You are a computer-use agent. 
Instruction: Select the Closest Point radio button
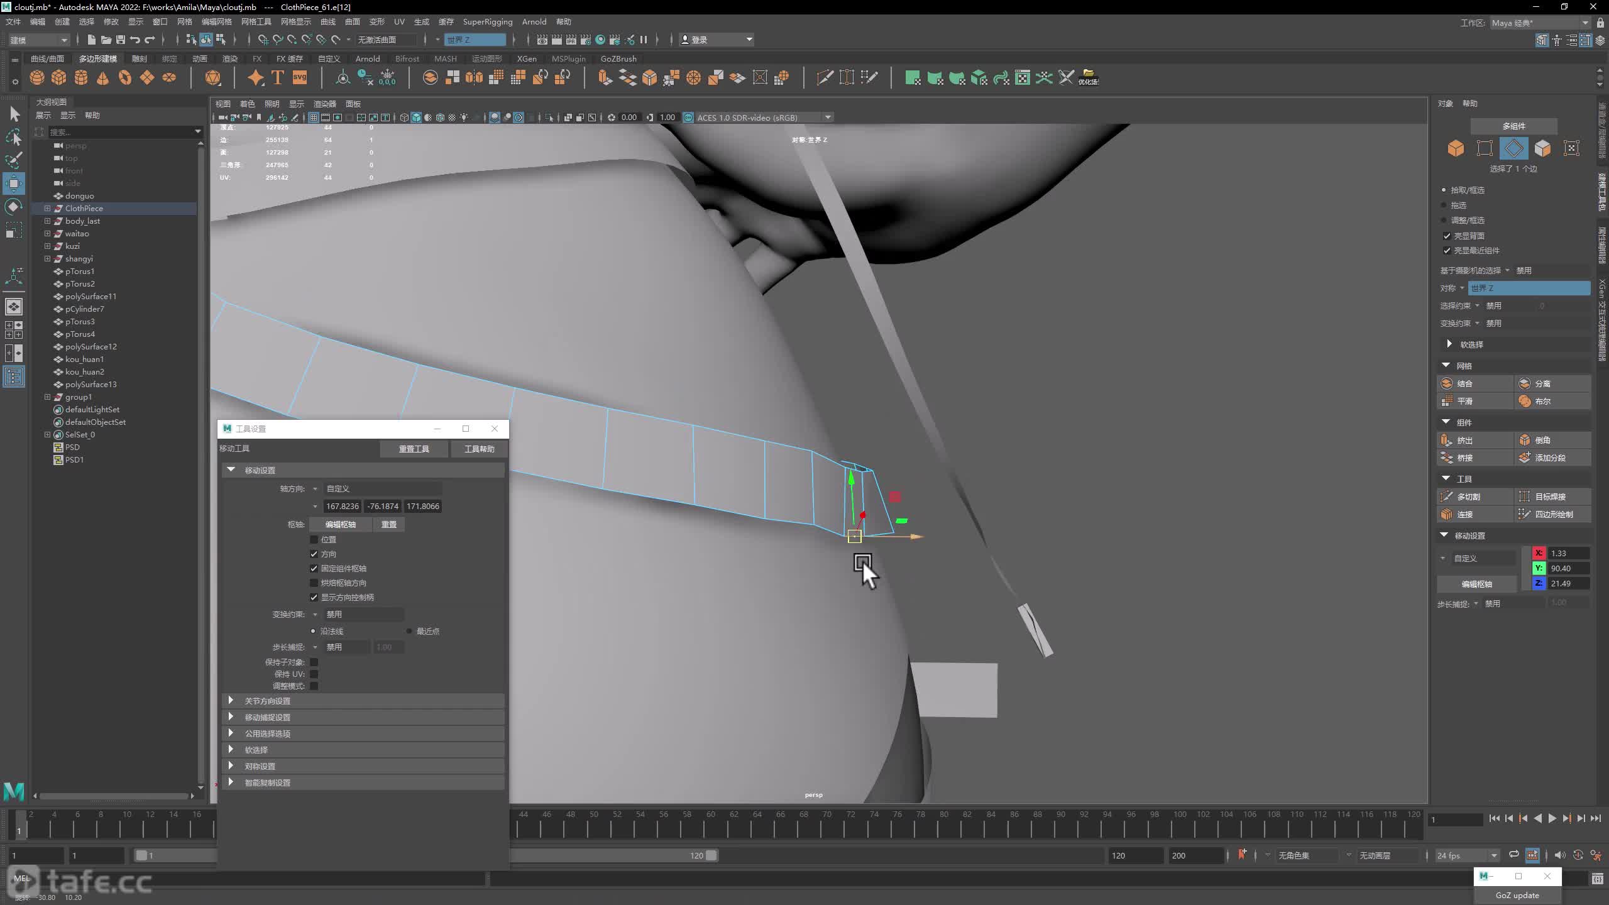pos(409,631)
